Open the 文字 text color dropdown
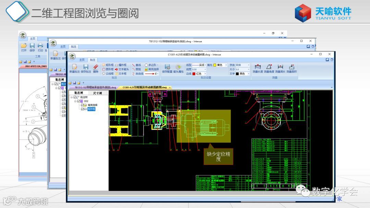The image size is (370, 208). tap(248, 74)
